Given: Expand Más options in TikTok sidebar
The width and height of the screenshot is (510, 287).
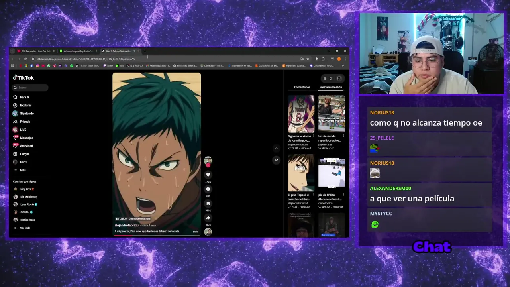Looking at the screenshot, I should 20,170.
